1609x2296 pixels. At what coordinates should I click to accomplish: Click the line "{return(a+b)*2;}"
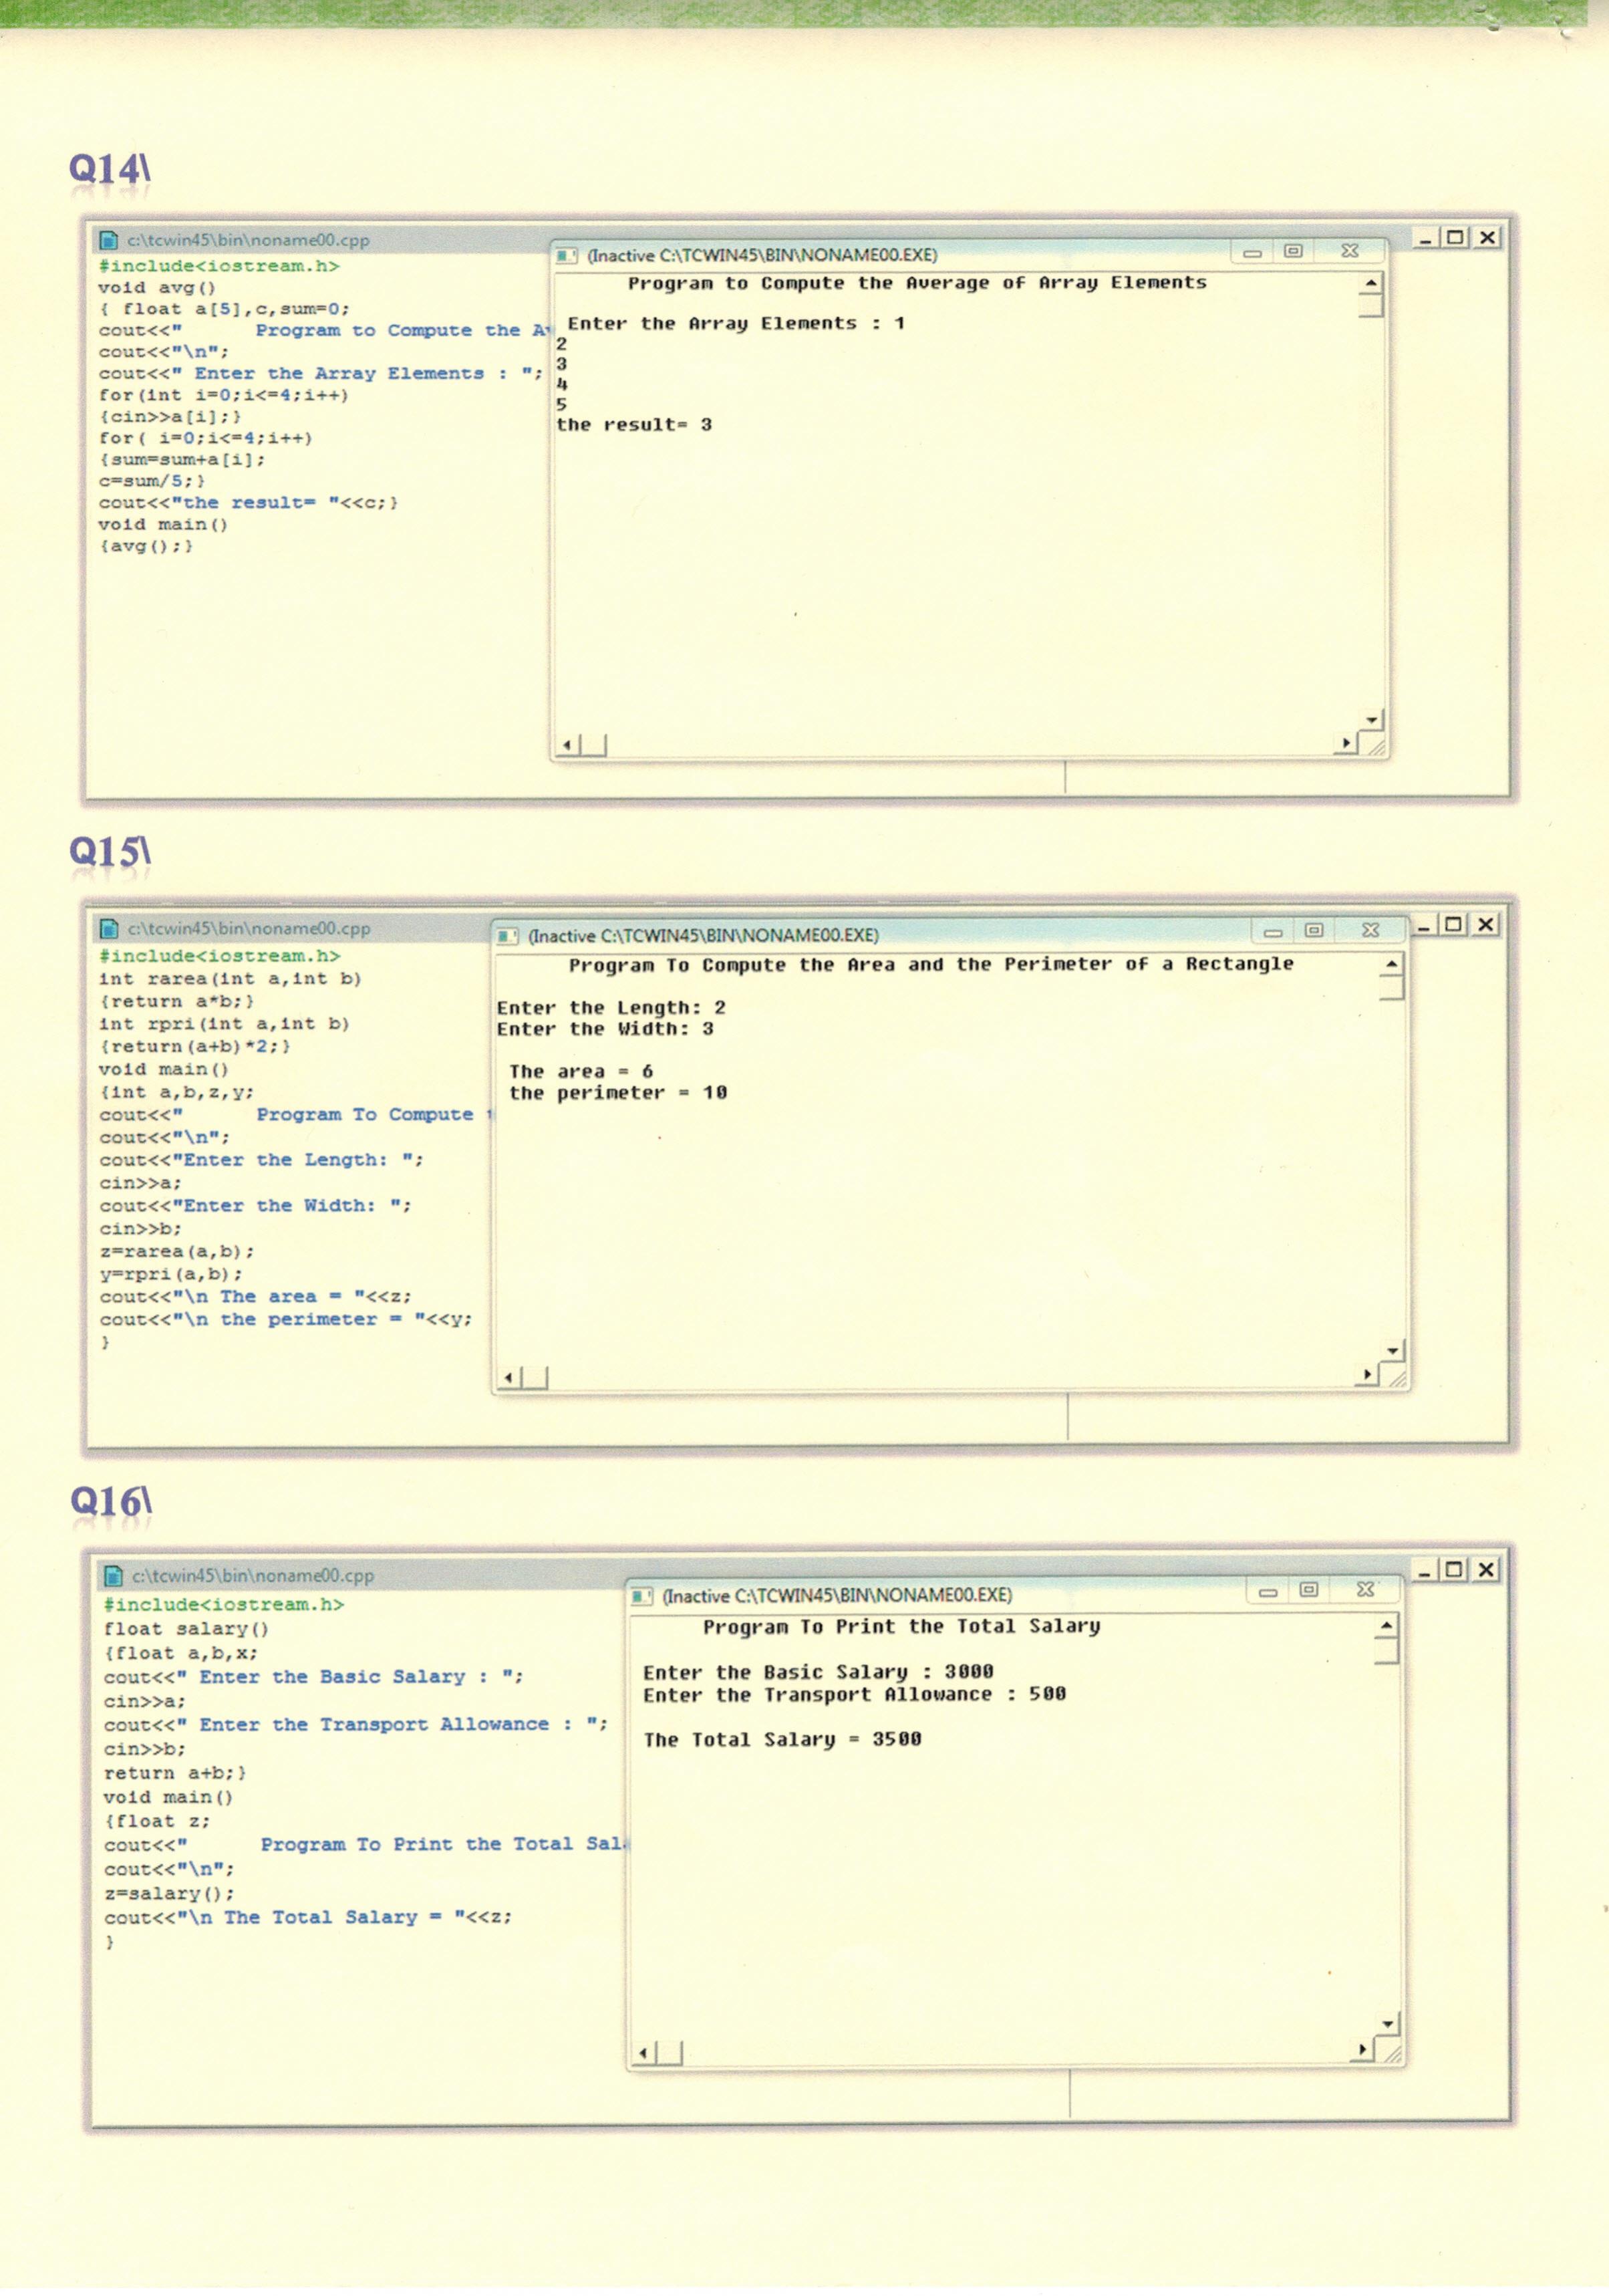(195, 1046)
